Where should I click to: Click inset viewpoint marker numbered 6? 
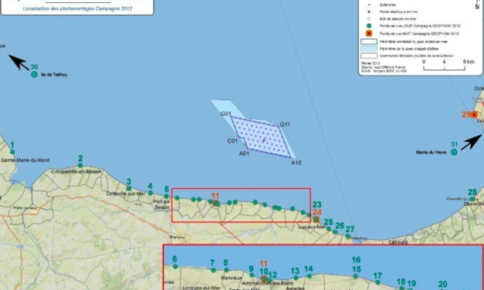[175, 267]
